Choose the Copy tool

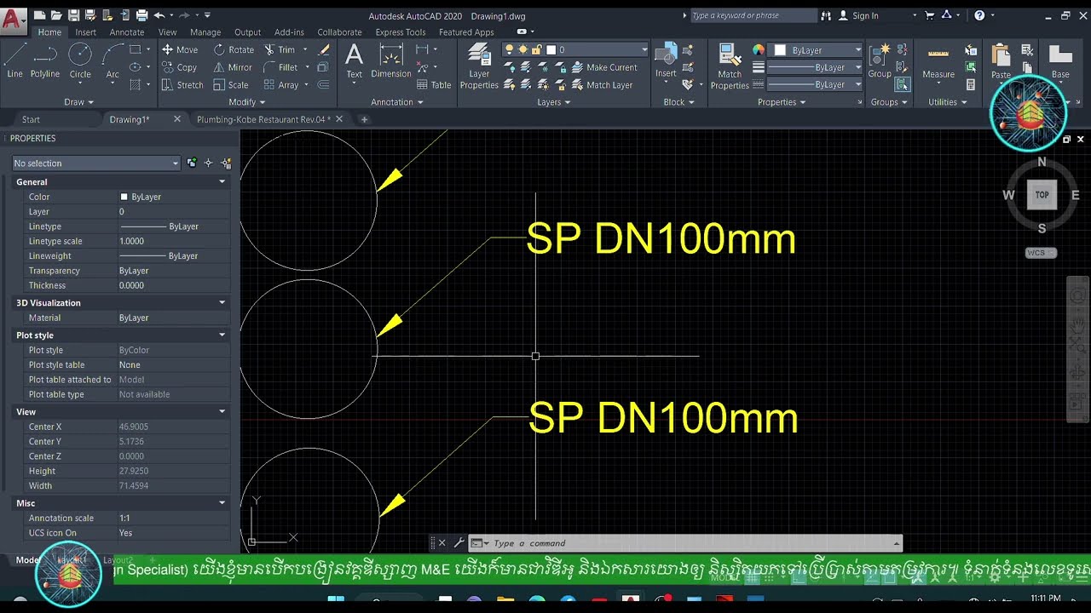click(180, 67)
